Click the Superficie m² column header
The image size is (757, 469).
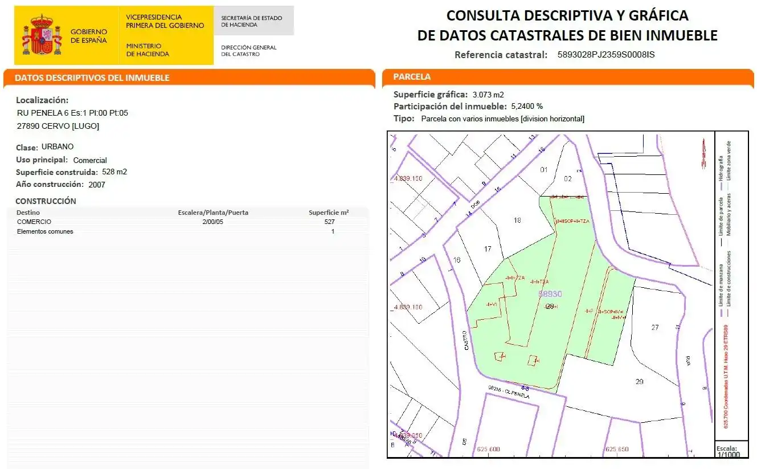pos(329,213)
